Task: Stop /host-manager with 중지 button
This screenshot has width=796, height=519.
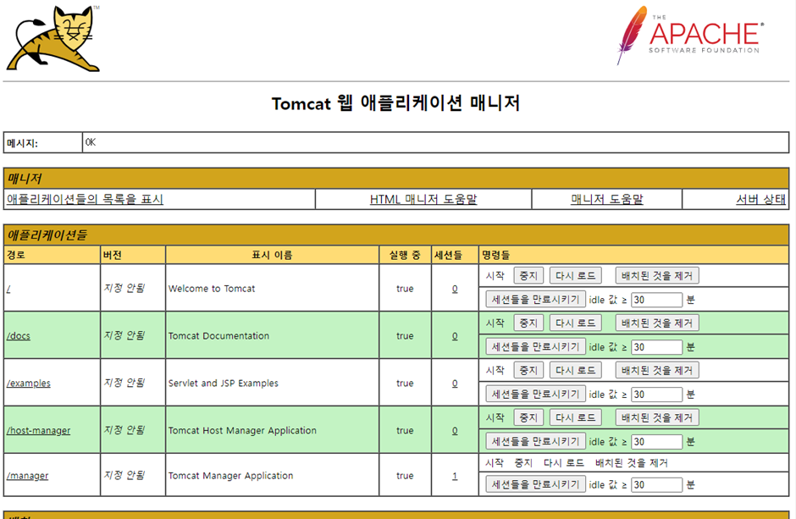Action: (528, 417)
